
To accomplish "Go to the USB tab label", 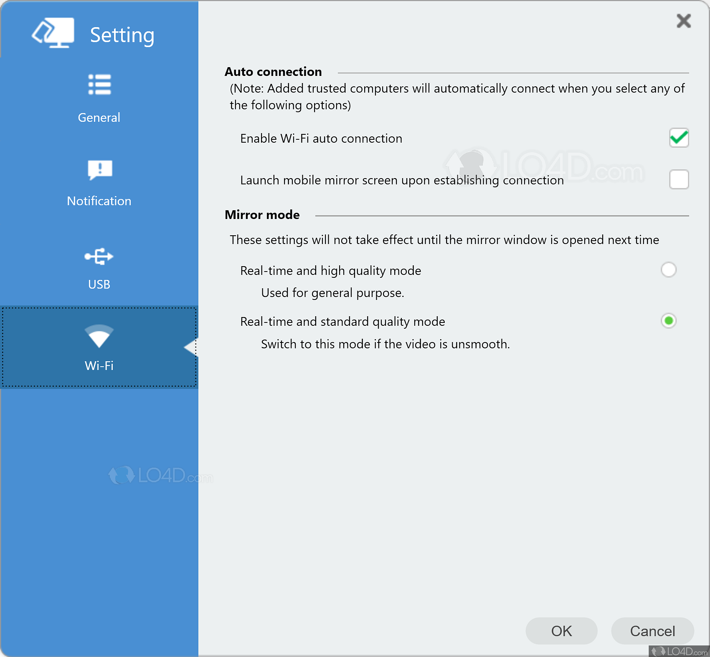I will point(99,284).
